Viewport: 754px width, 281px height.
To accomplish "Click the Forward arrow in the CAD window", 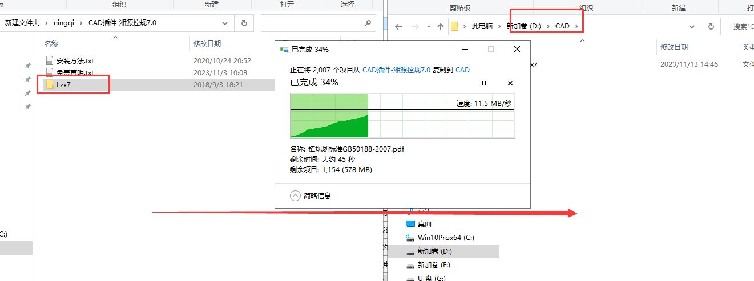I will click(x=415, y=26).
